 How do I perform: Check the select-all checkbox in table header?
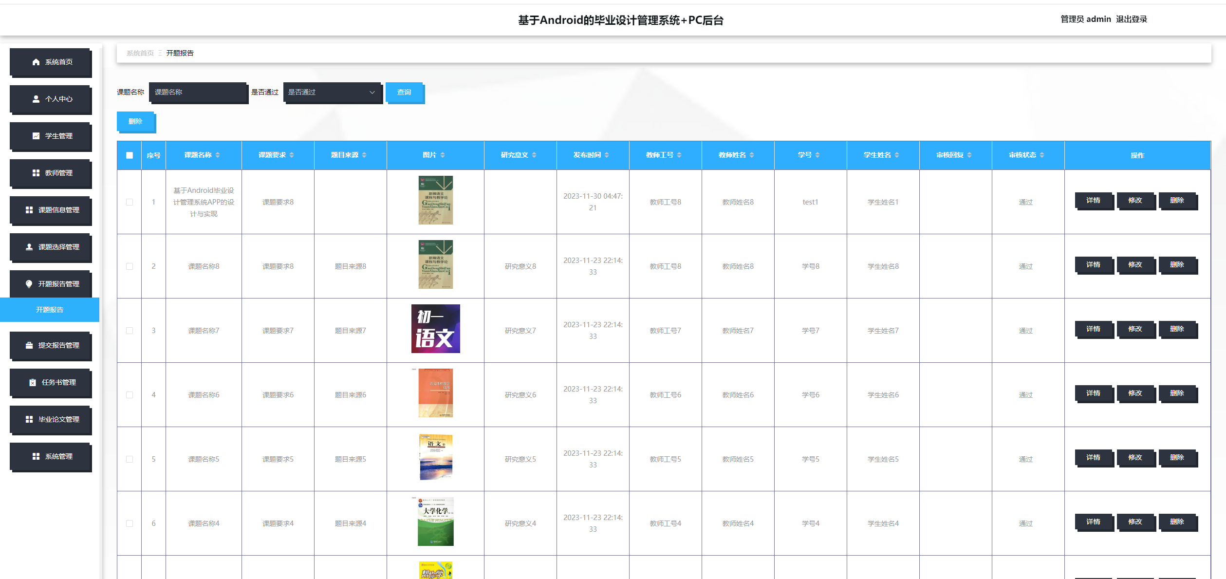click(129, 155)
